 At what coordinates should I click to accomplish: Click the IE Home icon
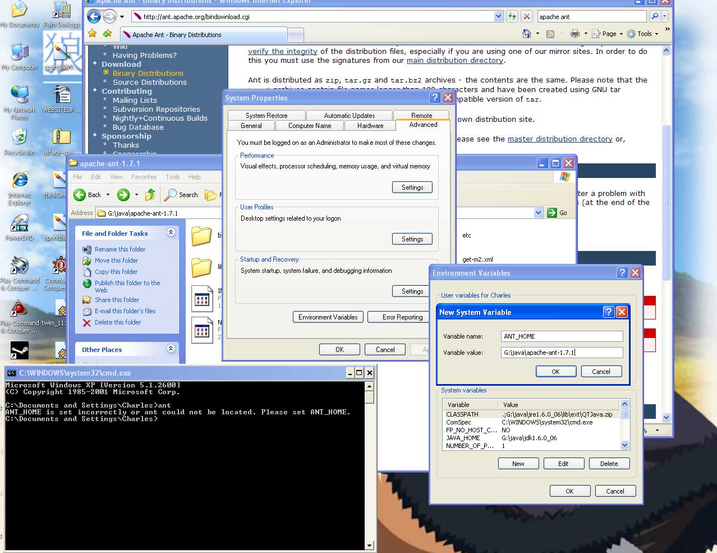click(x=526, y=34)
